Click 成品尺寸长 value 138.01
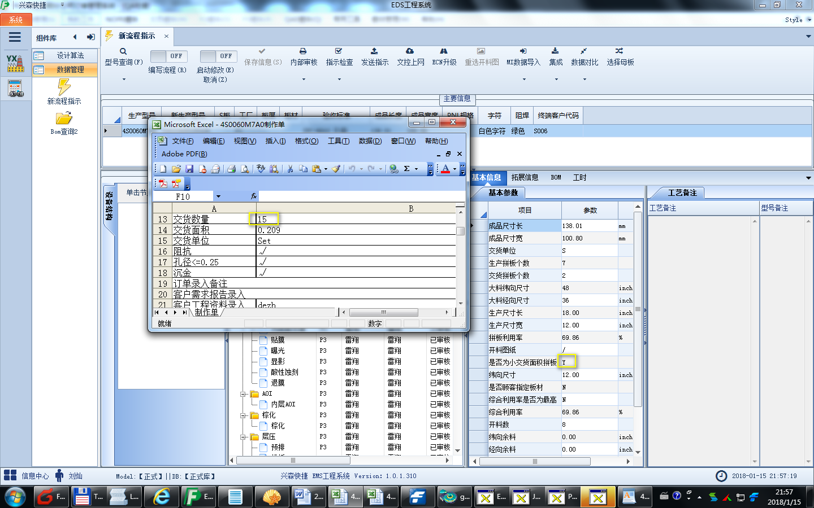 589,226
